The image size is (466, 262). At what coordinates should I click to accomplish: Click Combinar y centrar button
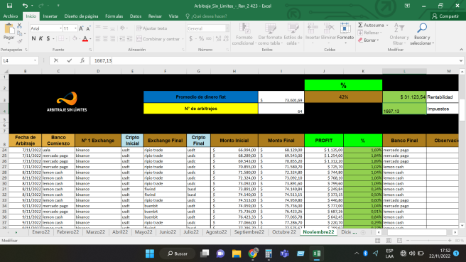pyautogui.click(x=158, y=39)
